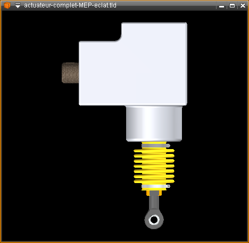Viewport: 249px width, 243px height.
Task: Select the upper grey clamp ring
Action: (x=156, y=146)
